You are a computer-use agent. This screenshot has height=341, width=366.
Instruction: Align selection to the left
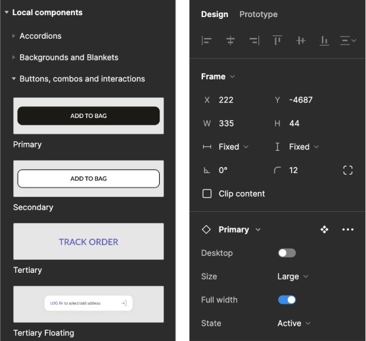[x=206, y=41]
